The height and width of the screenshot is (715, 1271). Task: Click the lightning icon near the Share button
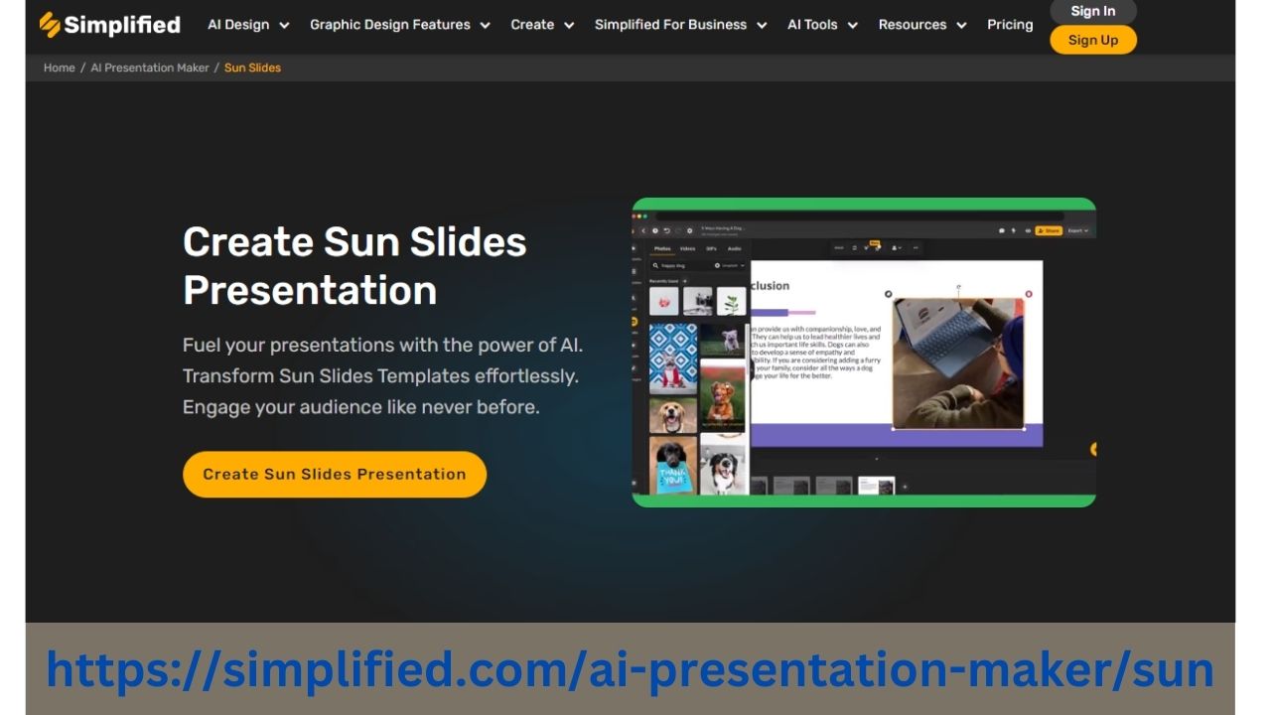(1013, 230)
